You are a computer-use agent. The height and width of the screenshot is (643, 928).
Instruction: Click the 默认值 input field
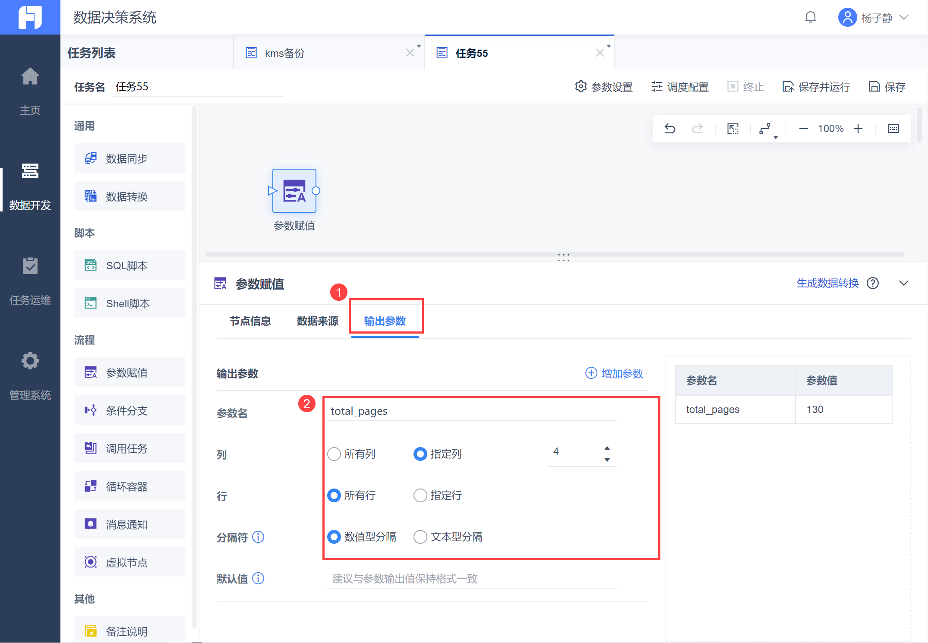point(471,579)
